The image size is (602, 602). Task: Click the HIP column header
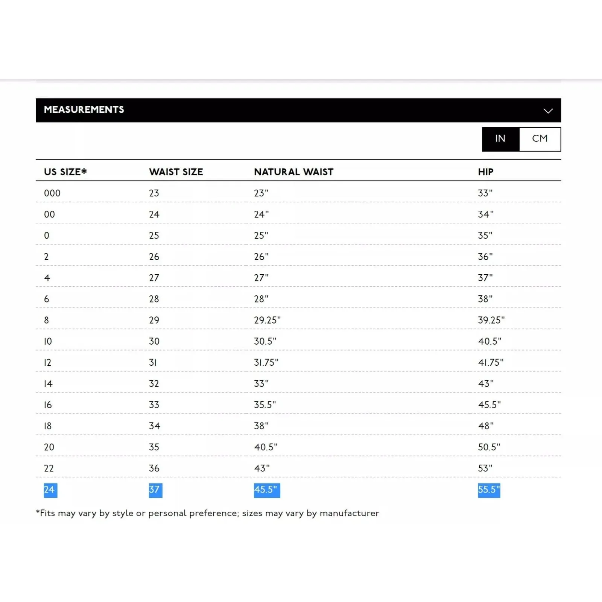pyautogui.click(x=485, y=172)
